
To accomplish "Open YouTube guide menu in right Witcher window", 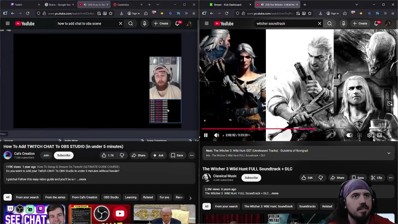I will point(206,23).
